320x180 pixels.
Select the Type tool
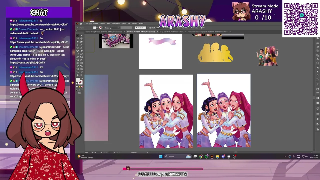[78, 45]
